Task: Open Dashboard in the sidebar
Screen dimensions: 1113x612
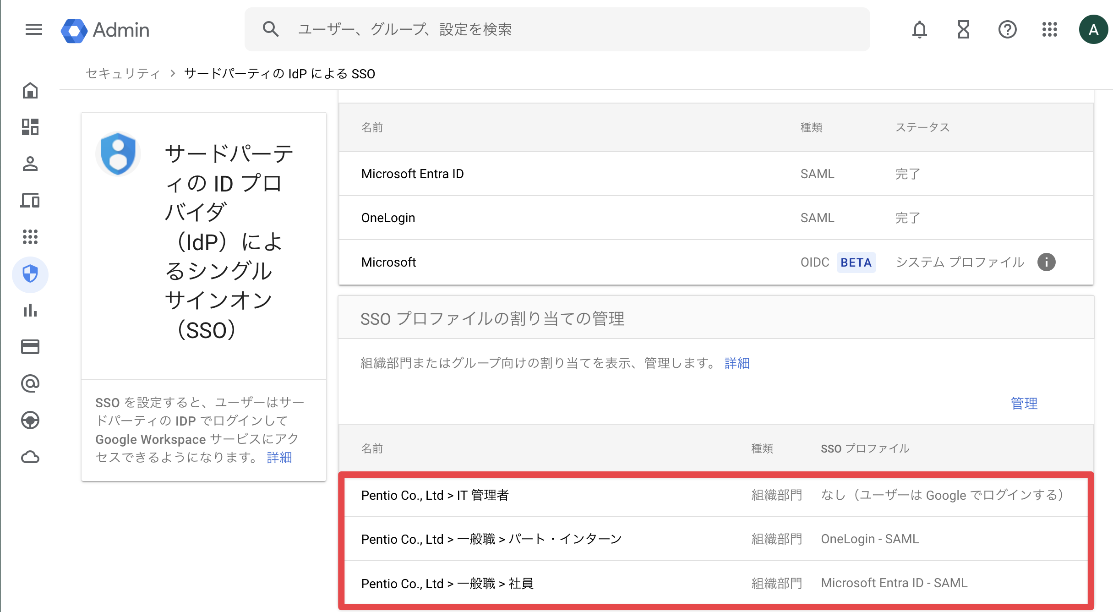Action: (x=30, y=127)
